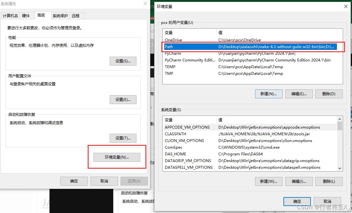Click 新建(N)... for user variables
Image resolution: width=352 pixels, height=213 pixels.
tap(268, 94)
